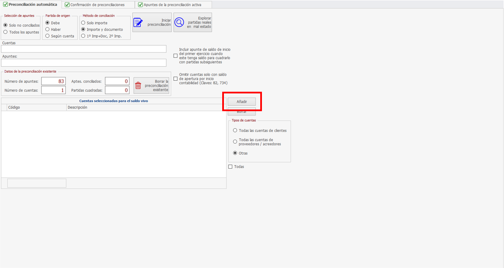Click the red trash bin icon
This screenshot has height=268, width=504.
[138, 86]
